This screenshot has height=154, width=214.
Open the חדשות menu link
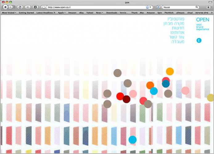coord(178,28)
